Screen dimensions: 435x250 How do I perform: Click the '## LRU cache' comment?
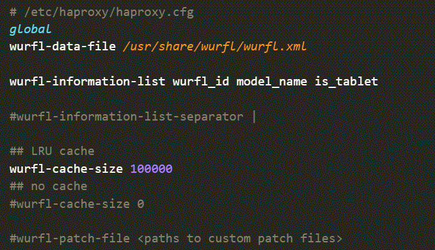[52, 151]
